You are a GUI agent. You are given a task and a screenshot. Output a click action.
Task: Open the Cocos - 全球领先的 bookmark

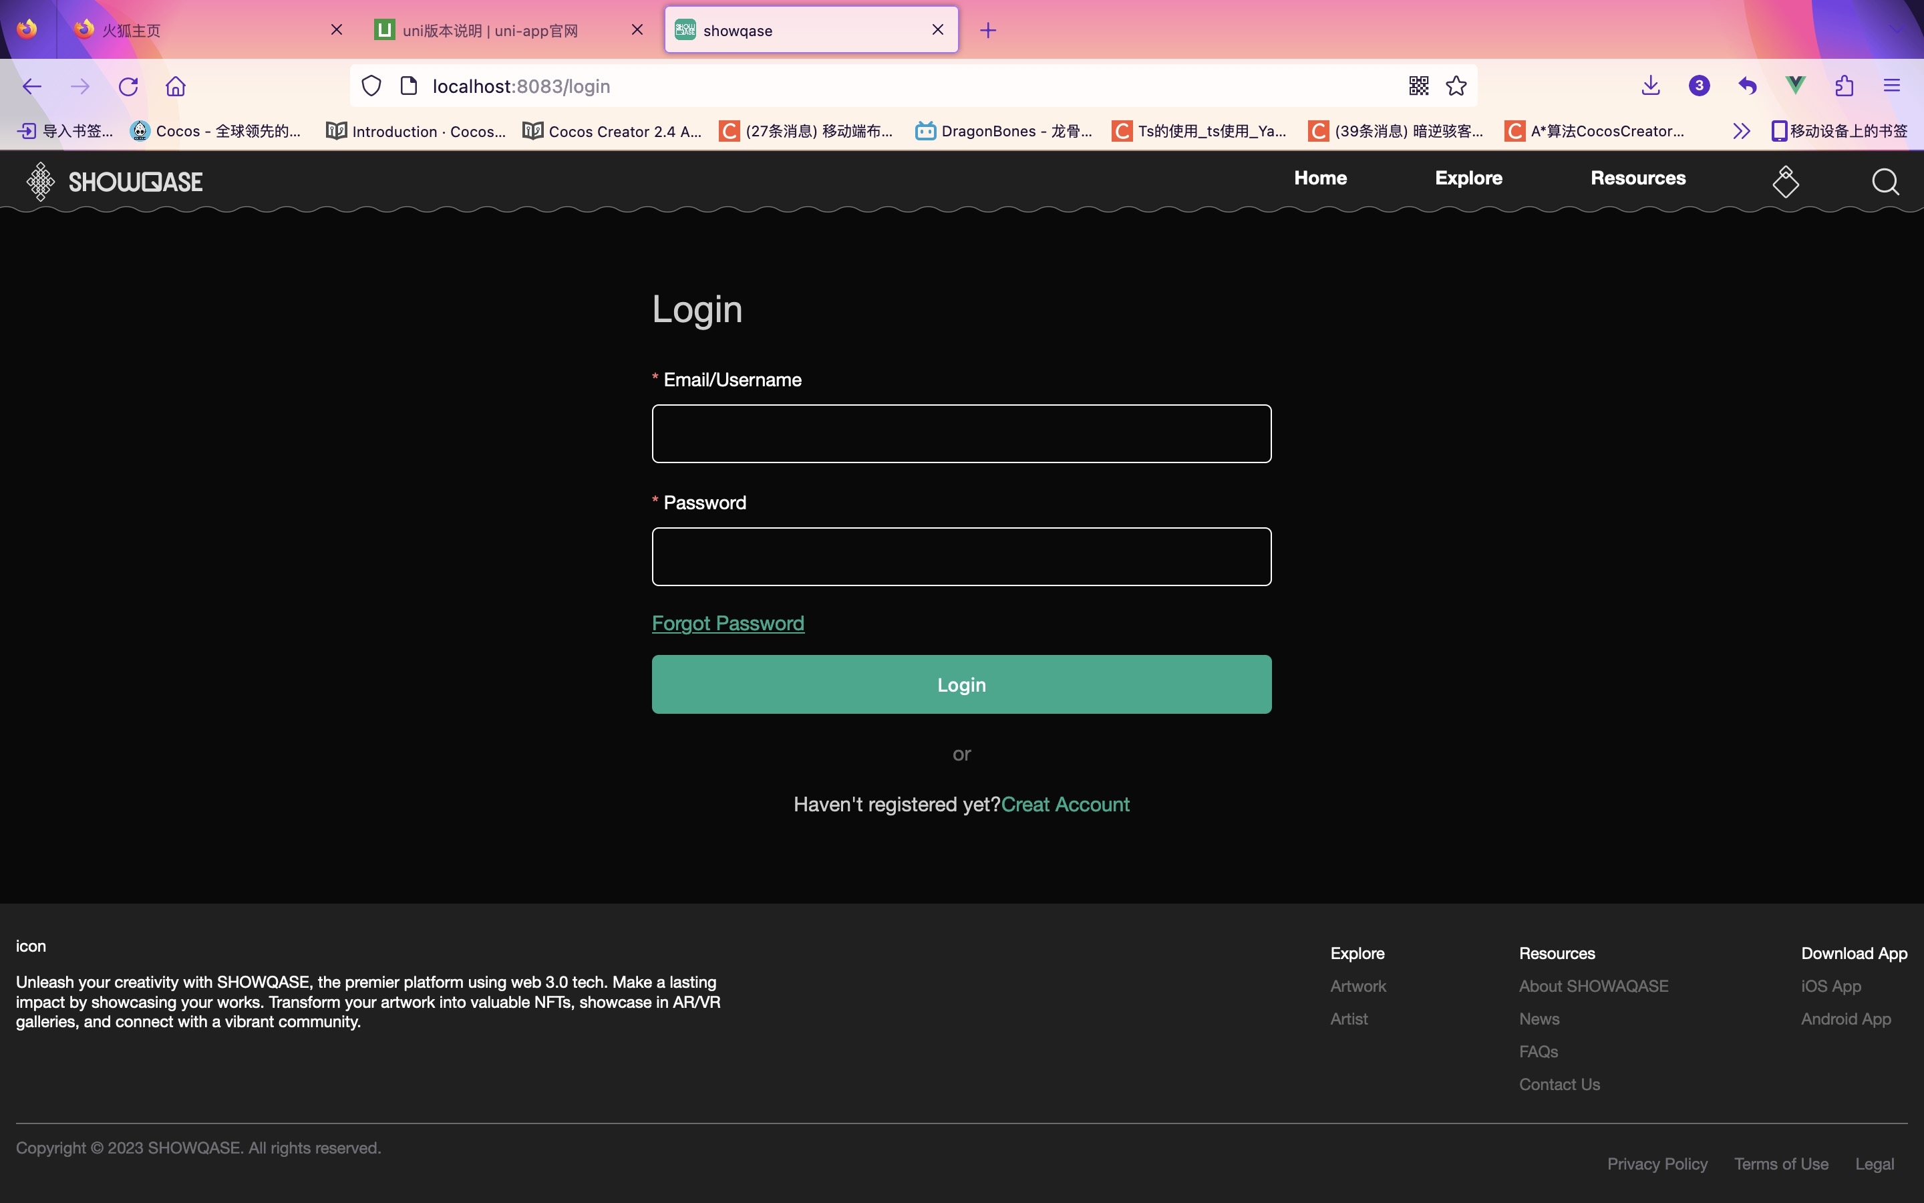tap(216, 130)
